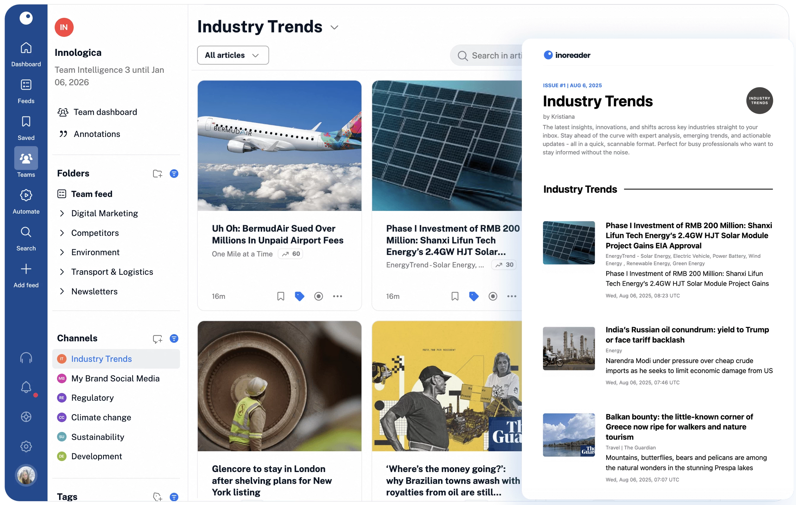Open support headphones icon in sidebar
This screenshot has width=796, height=505.
click(26, 358)
